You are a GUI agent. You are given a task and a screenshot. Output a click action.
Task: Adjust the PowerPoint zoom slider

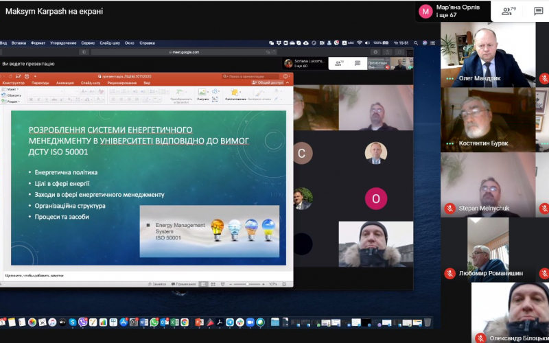(247, 284)
